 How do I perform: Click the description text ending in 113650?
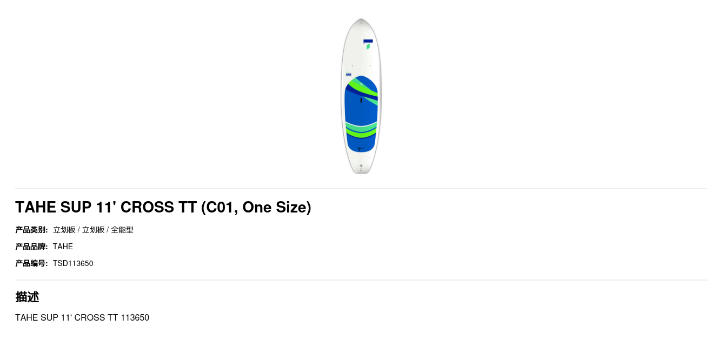(x=82, y=317)
